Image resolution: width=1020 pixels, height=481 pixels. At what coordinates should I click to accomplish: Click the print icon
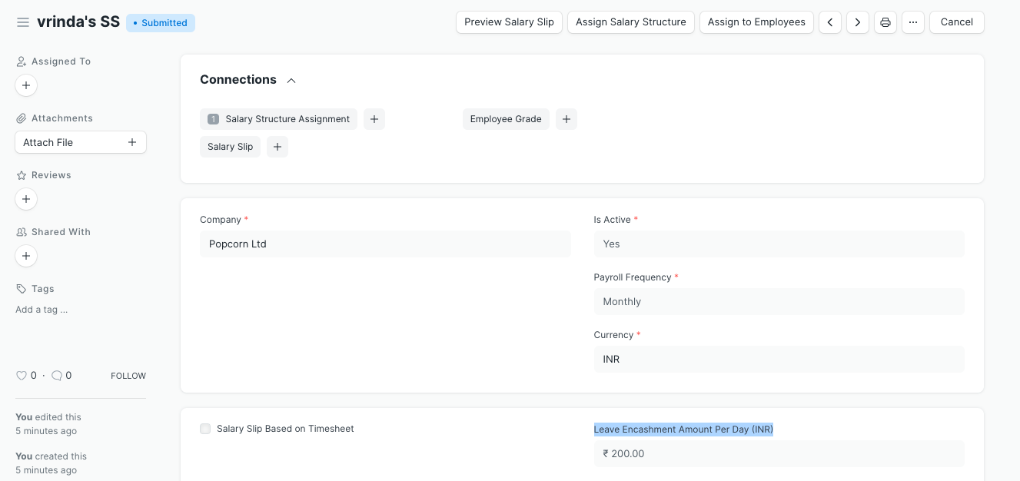pyautogui.click(x=885, y=22)
